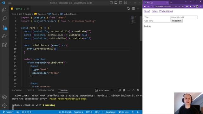This screenshot has width=203, height=114.
Task: Click the src breadcrumb segment
Action: pyautogui.click(x=20, y=14)
